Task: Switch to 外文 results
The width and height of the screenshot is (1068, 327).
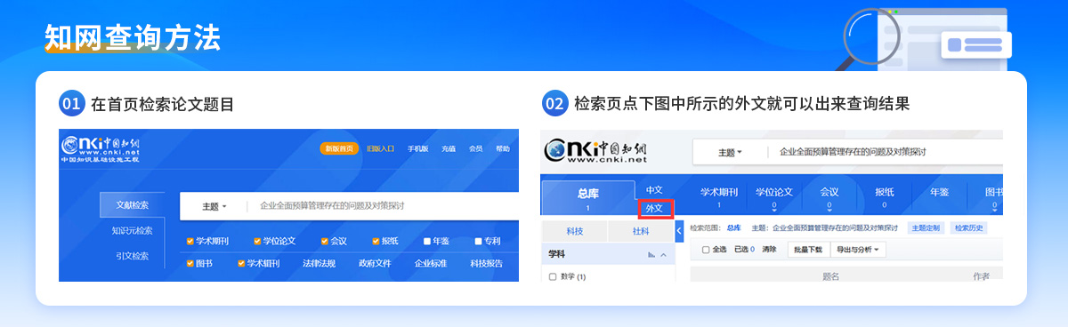Action: click(x=654, y=208)
